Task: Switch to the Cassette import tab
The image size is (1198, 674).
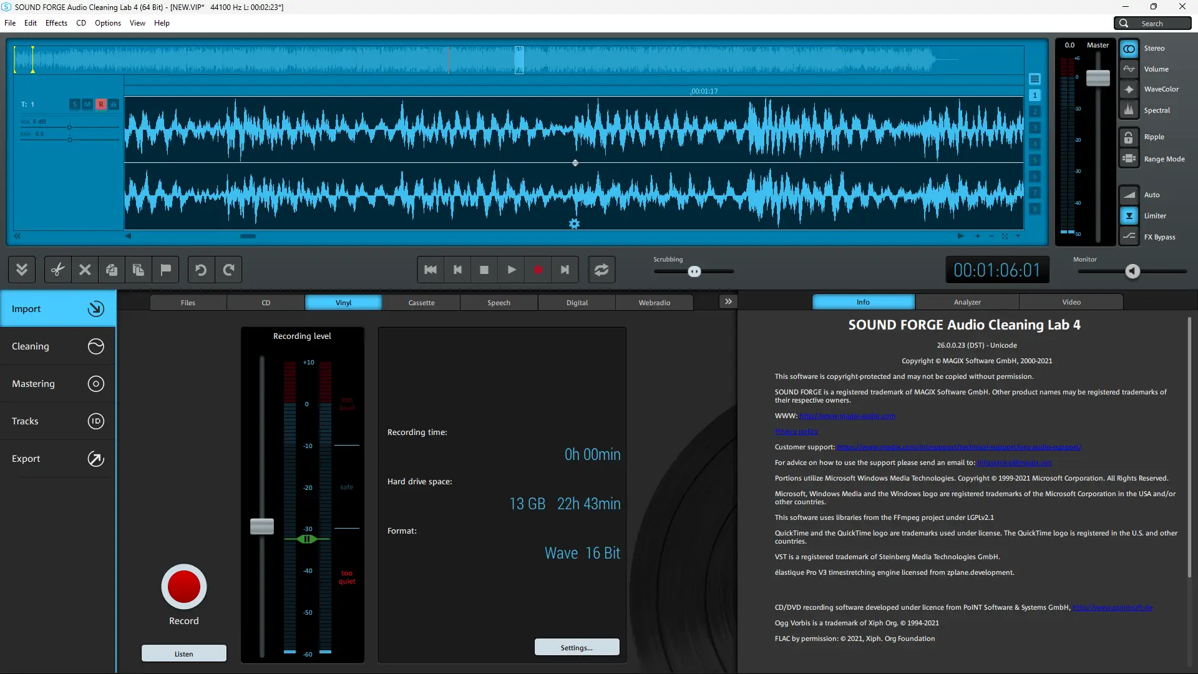Action: pos(421,303)
